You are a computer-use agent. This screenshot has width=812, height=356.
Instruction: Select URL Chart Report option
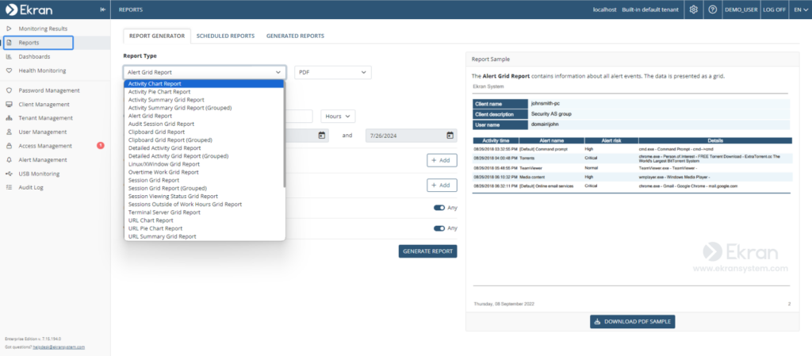click(204, 220)
